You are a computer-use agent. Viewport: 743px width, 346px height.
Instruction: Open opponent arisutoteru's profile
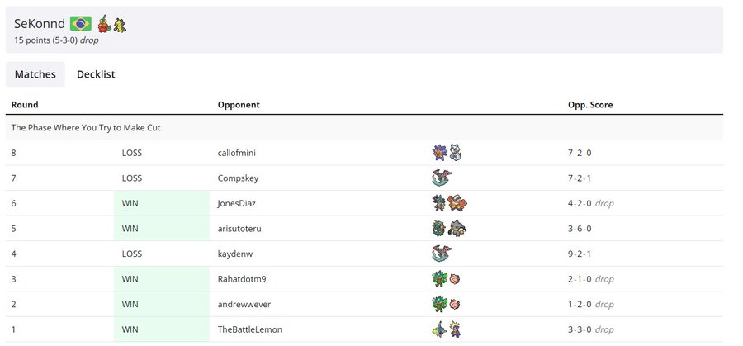[x=239, y=229]
